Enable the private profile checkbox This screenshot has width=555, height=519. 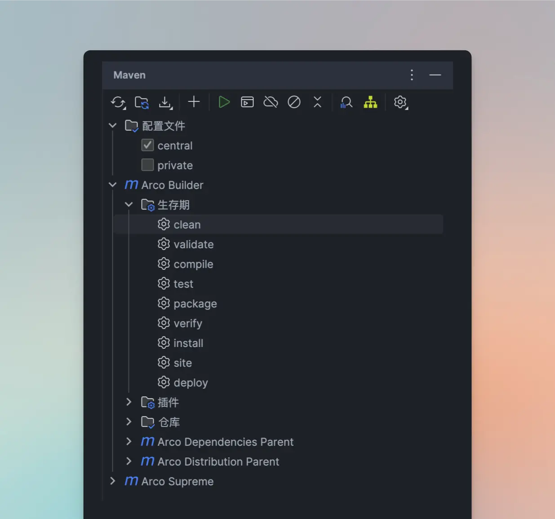147,165
